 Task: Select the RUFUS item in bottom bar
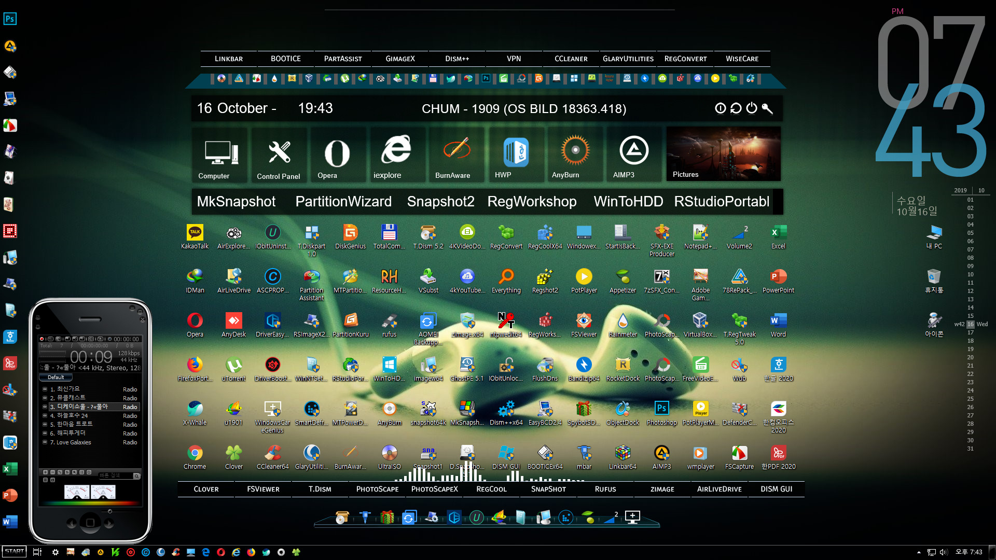(605, 489)
